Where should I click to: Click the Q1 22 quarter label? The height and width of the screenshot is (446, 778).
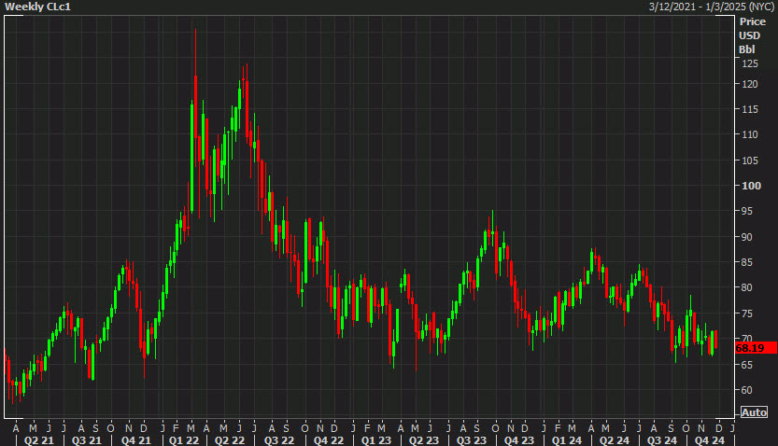click(184, 440)
